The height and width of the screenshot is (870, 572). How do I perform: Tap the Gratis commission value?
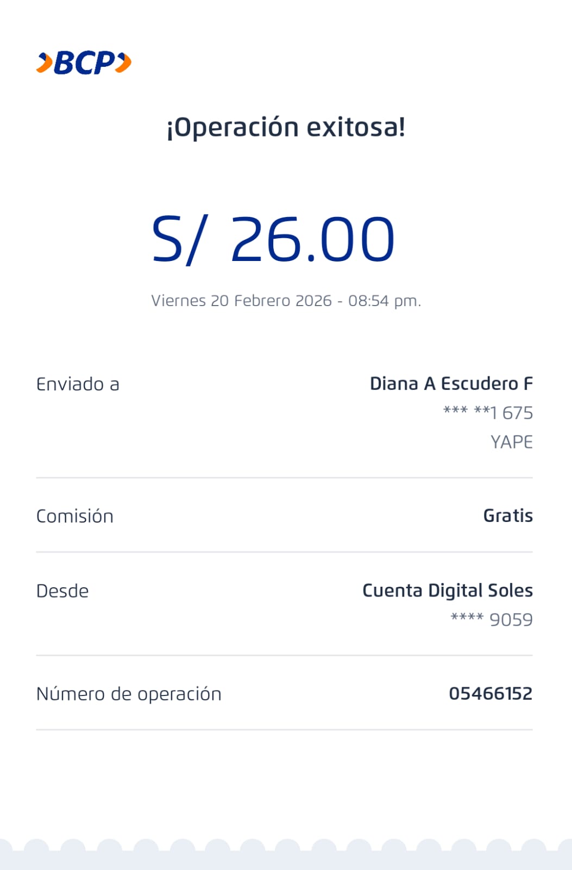point(508,515)
